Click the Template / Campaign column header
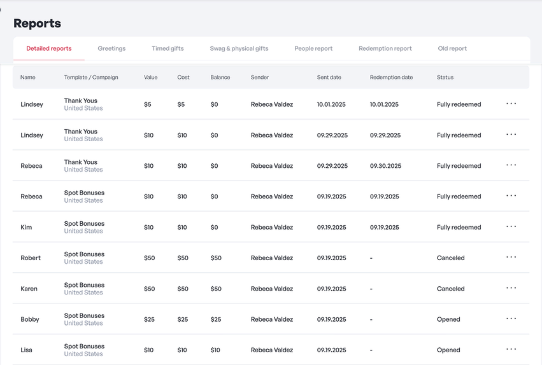542x365 pixels. tap(91, 78)
